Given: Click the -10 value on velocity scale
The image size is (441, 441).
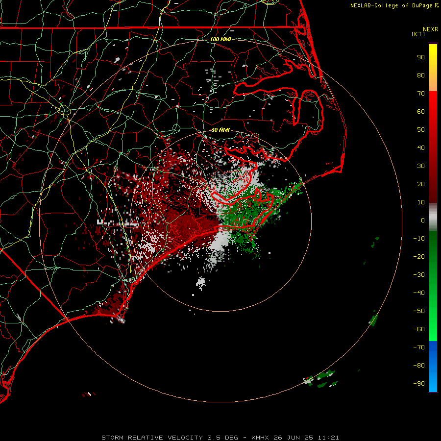Looking at the screenshot, I should 419,239.
